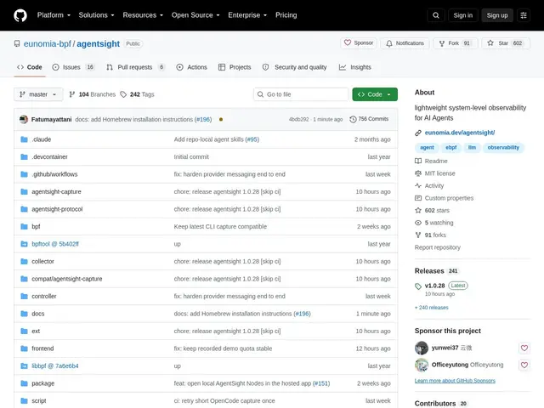This screenshot has height=408, width=544.
Task: Click the tag icon next to 242 Tags
Action: click(123, 94)
